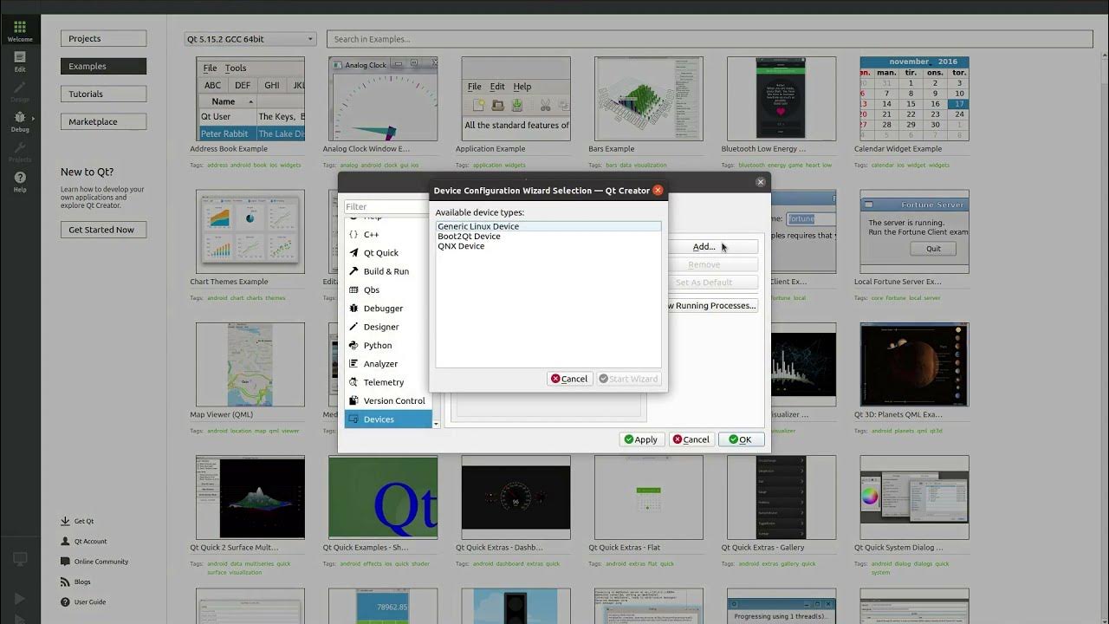Click the Telemetry icon in settings list

[353, 382]
